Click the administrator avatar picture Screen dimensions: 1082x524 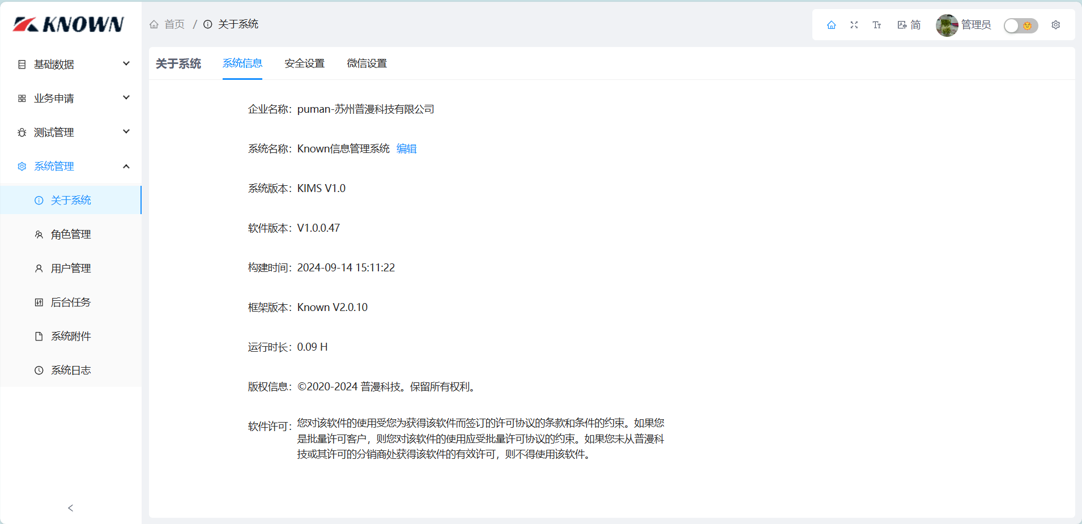pyautogui.click(x=947, y=25)
